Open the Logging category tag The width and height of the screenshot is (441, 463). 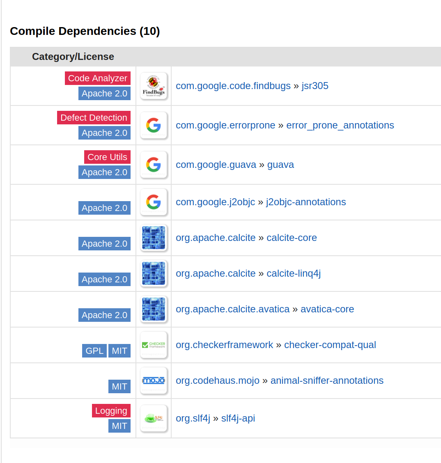111,411
